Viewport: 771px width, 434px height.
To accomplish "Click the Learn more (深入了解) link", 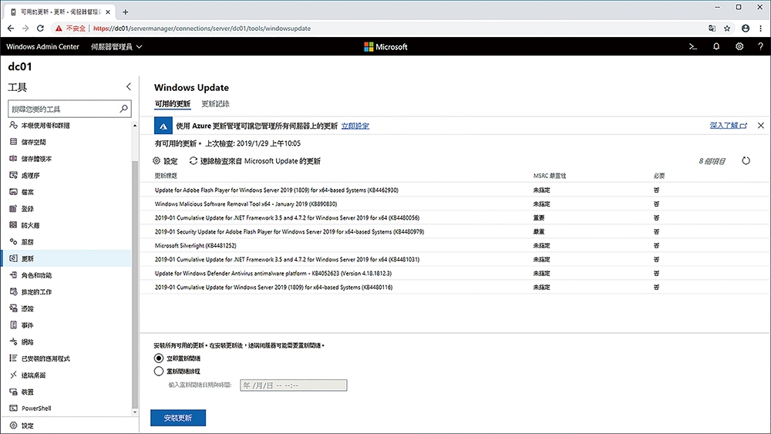I will point(729,126).
